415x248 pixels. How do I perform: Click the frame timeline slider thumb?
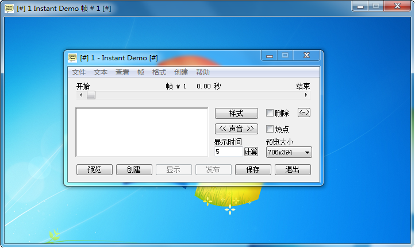(91, 95)
